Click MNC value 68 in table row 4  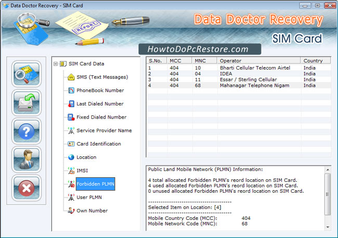point(198,85)
